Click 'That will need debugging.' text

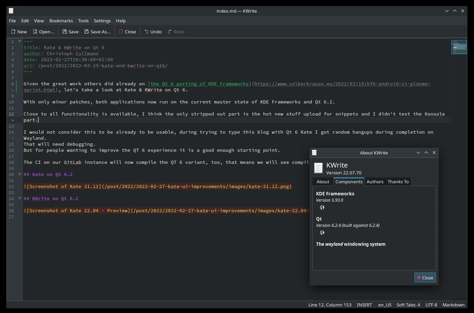(x=60, y=144)
